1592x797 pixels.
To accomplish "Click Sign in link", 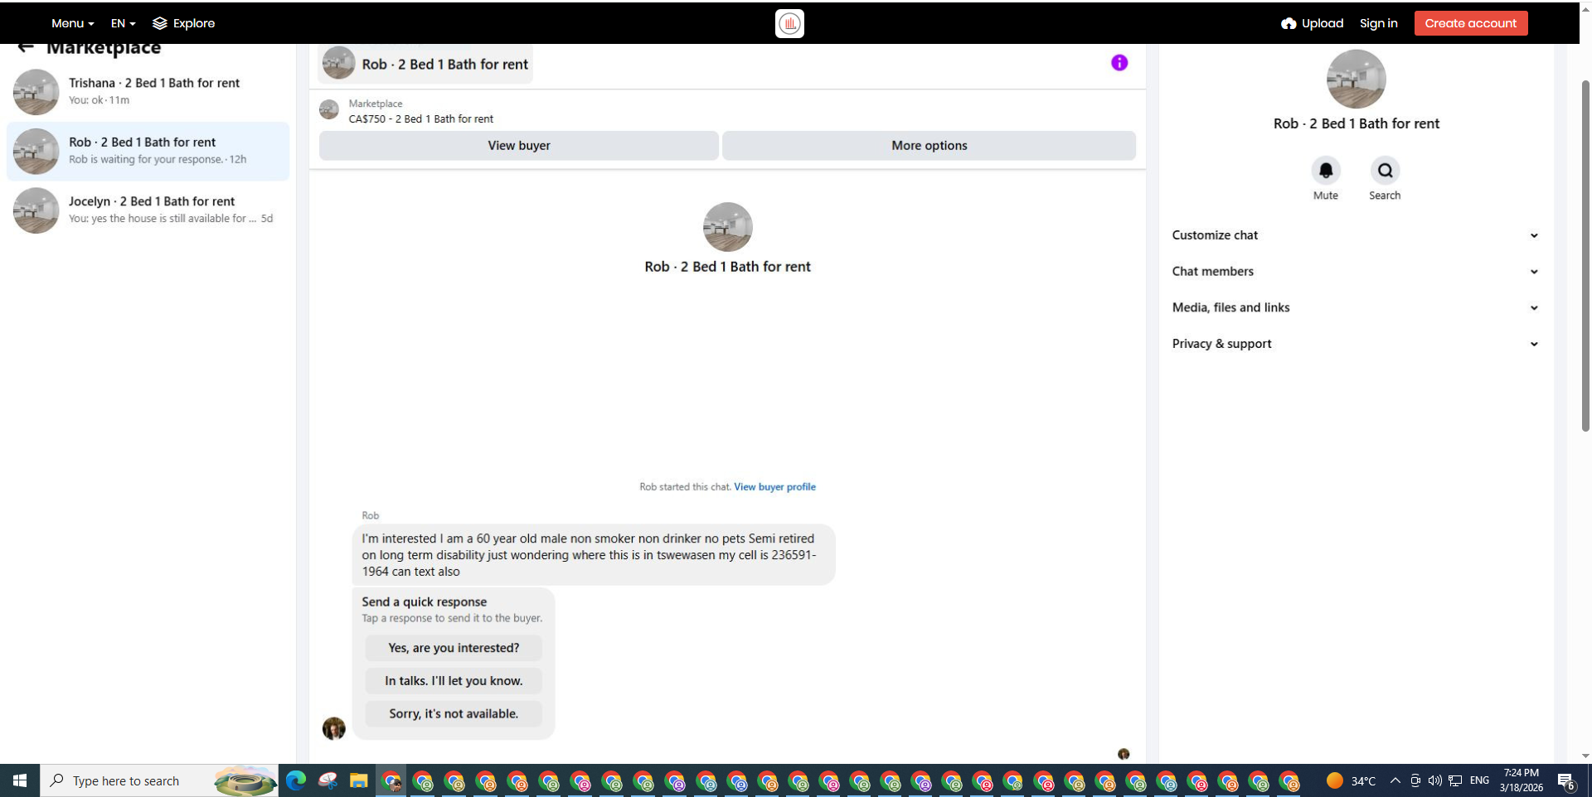I will [1378, 23].
